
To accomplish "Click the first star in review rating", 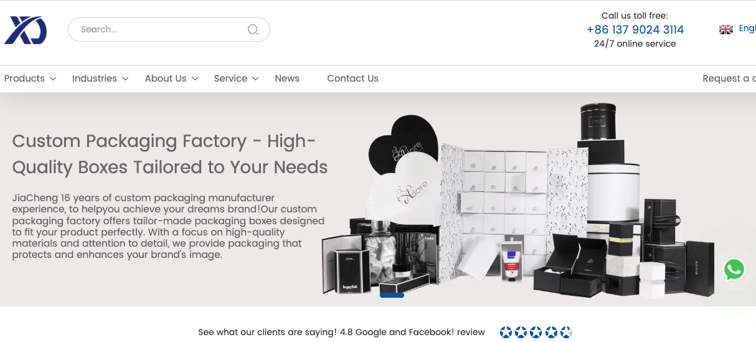I will tap(506, 333).
